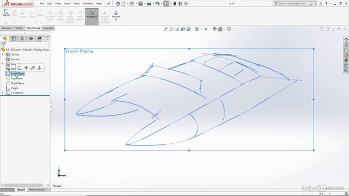Open the Tools menu

click(77, 4)
